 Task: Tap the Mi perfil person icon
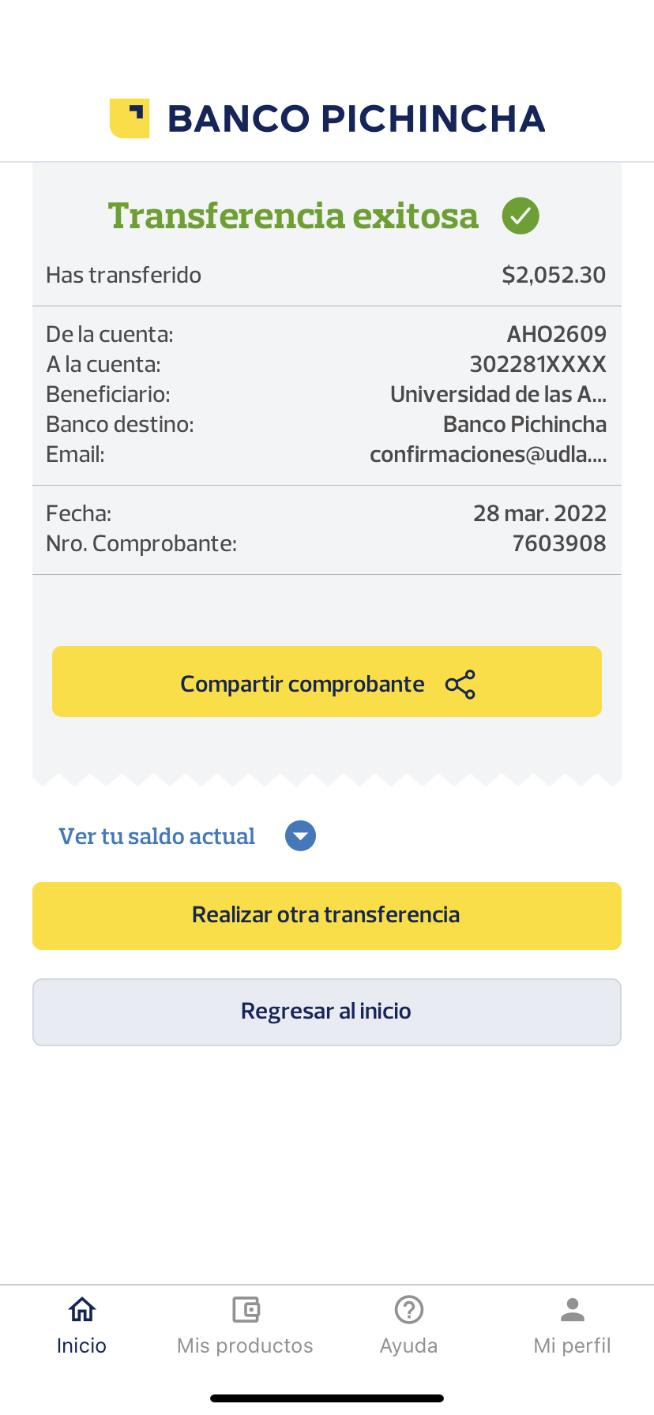(573, 1309)
